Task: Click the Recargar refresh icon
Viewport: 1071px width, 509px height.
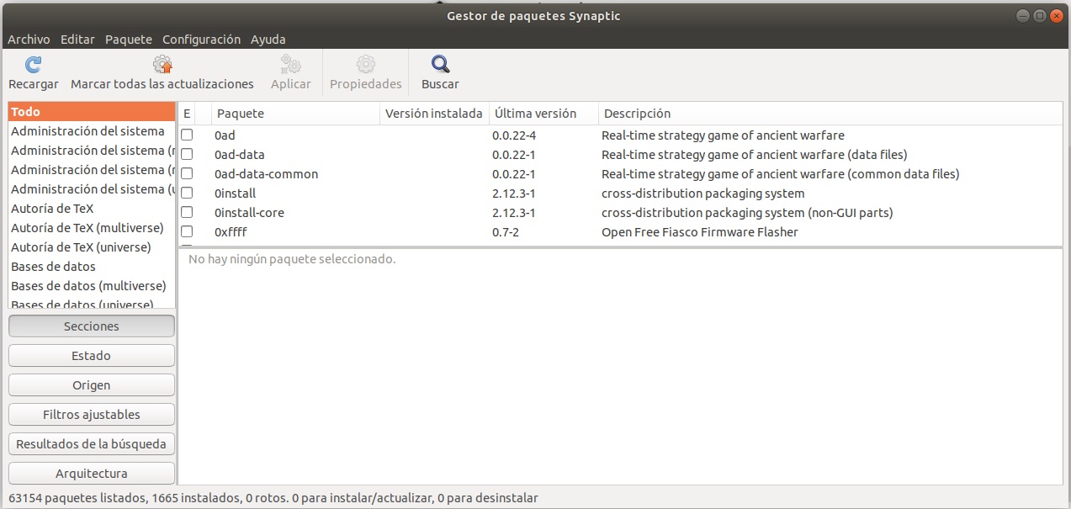Action: click(34, 65)
